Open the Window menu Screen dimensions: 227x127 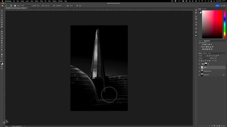point(60,1)
